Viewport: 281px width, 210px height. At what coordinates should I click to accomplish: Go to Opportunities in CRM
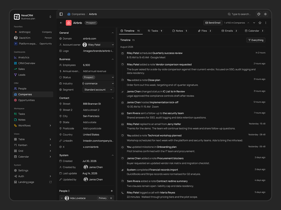point(33,100)
